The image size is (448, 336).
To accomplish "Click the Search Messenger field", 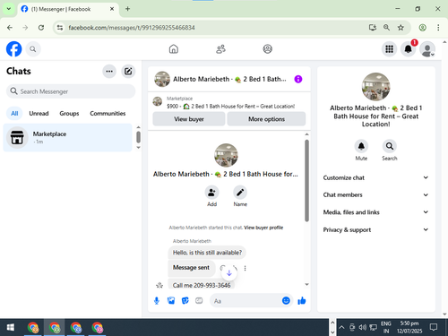I will tap(71, 91).
